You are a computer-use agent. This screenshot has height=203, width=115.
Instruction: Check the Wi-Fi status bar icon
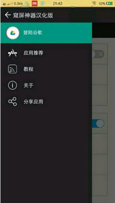pyautogui.click(x=94, y=3)
